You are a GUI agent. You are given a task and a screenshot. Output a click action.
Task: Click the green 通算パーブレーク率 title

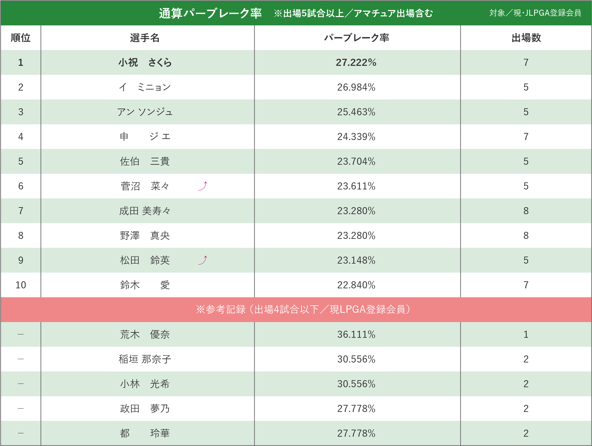coord(210,13)
